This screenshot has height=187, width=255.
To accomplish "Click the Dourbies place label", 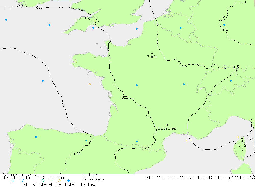I will [167, 128].
